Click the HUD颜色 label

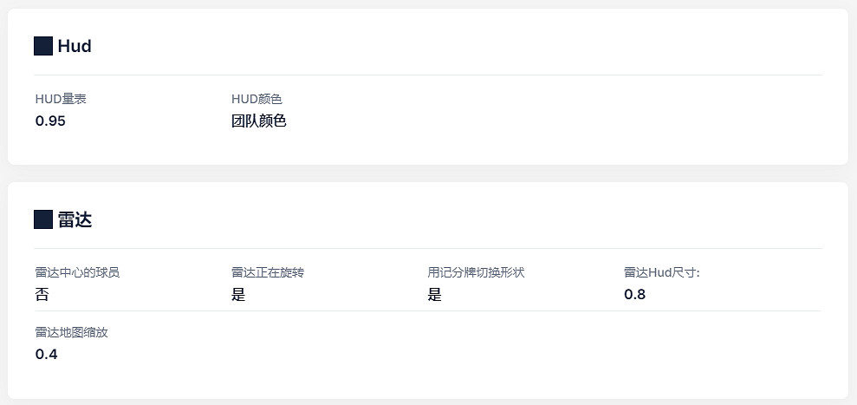click(256, 99)
